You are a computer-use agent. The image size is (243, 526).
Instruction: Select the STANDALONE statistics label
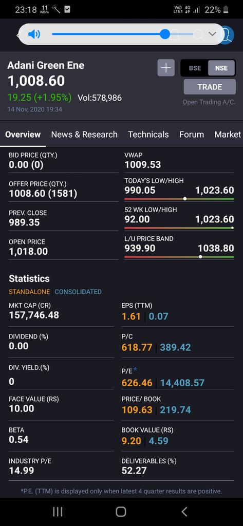29,292
